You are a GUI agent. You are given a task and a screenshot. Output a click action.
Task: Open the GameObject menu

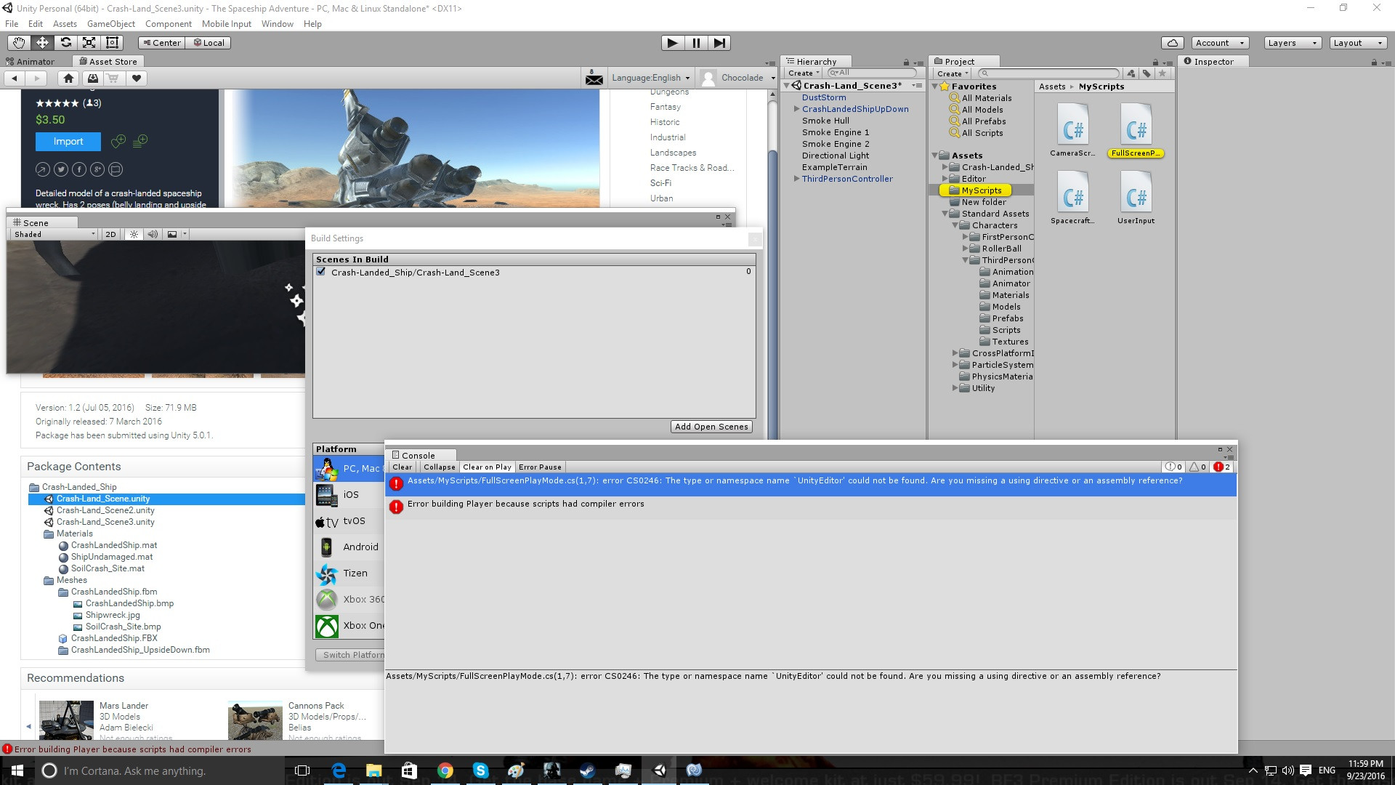110,24
